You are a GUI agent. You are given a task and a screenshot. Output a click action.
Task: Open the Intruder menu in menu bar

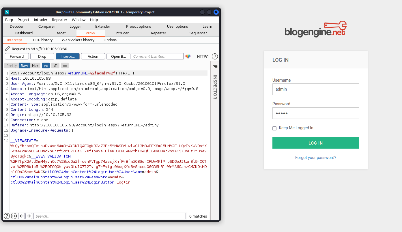coord(41,20)
